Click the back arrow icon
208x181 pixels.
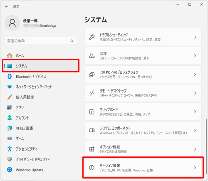6,7
